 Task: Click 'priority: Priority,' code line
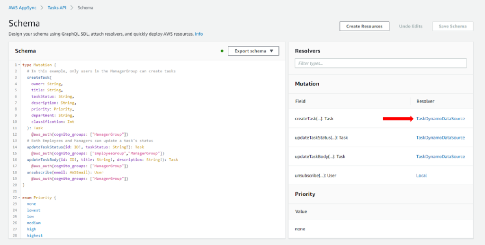tap(53, 109)
